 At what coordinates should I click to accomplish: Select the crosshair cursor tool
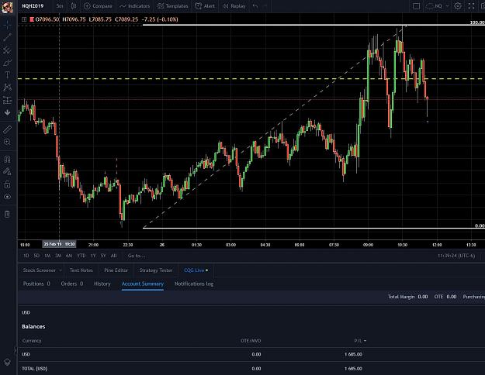tap(8, 25)
